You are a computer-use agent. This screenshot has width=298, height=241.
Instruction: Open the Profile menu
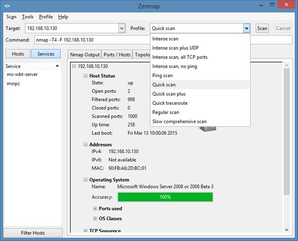46,17
